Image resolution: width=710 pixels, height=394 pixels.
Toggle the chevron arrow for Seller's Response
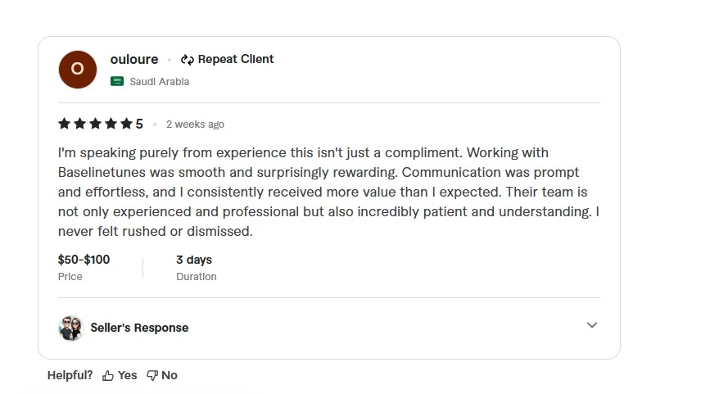click(592, 325)
